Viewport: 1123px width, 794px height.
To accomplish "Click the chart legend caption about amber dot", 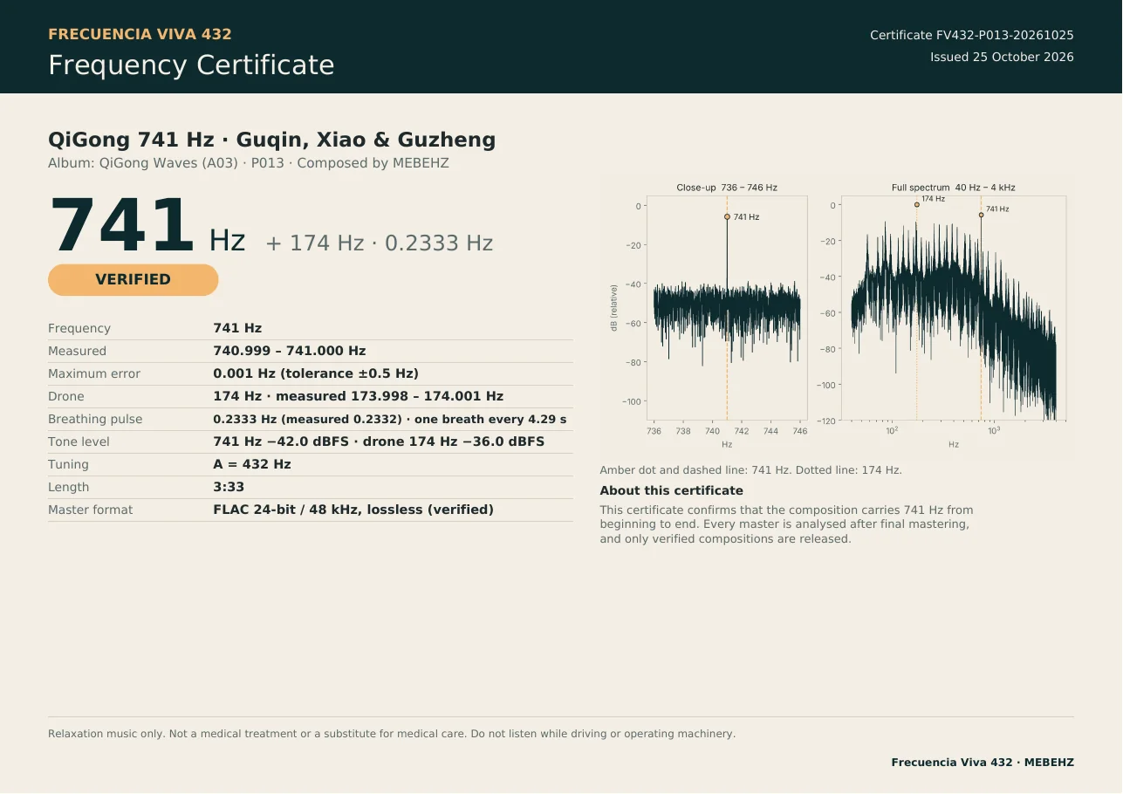I will [x=750, y=470].
